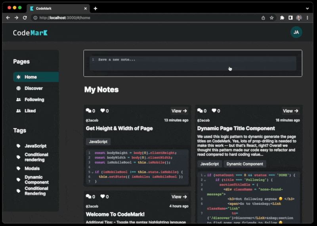Open the browser profile picture
The width and height of the screenshot is (317, 226).
(x=299, y=18)
